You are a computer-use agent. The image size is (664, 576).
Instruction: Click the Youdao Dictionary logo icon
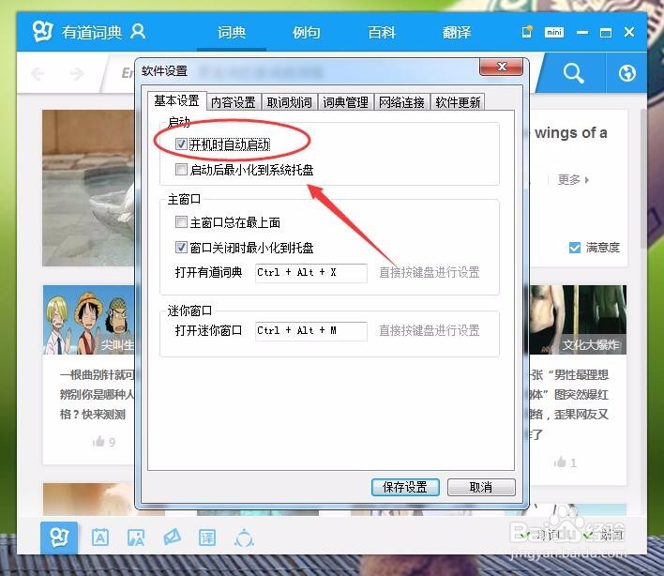pyautogui.click(x=42, y=31)
